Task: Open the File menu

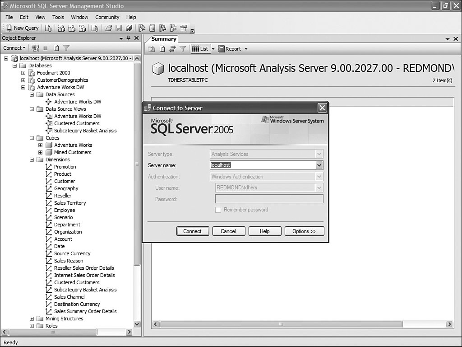Action: point(9,17)
